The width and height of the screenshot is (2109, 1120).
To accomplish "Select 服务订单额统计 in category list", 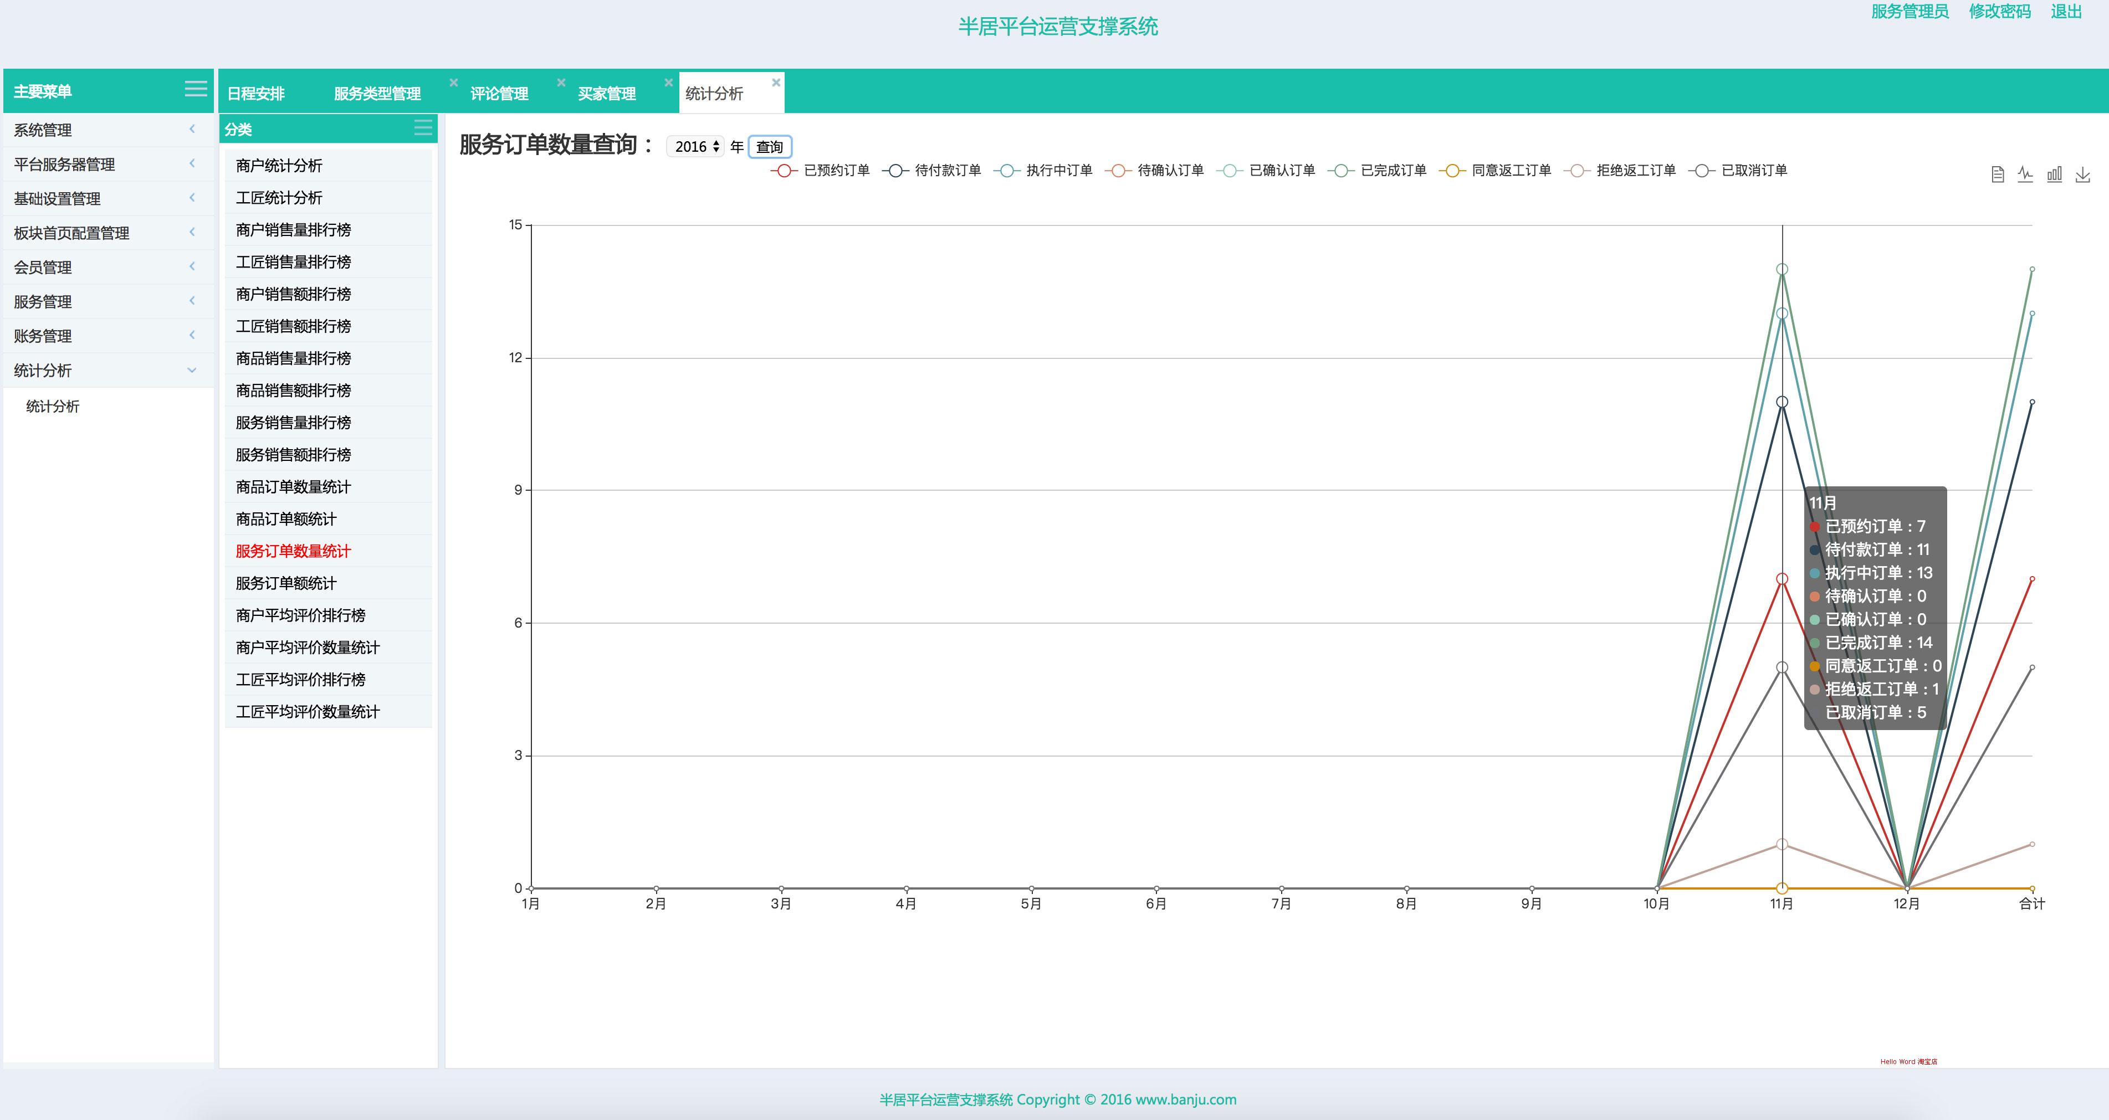I will pyautogui.click(x=286, y=583).
